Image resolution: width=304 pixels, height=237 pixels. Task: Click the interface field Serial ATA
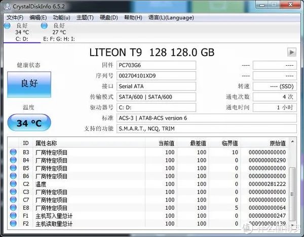pyautogui.click(x=156, y=86)
